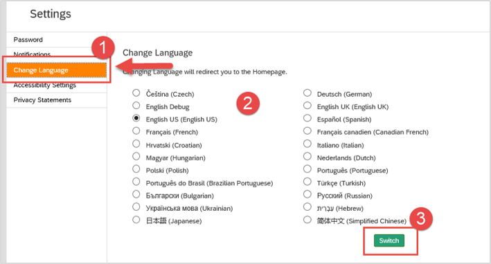This screenshot has height=264, width=491.
Task: Click the Change Language heading text
Action: 157,53
